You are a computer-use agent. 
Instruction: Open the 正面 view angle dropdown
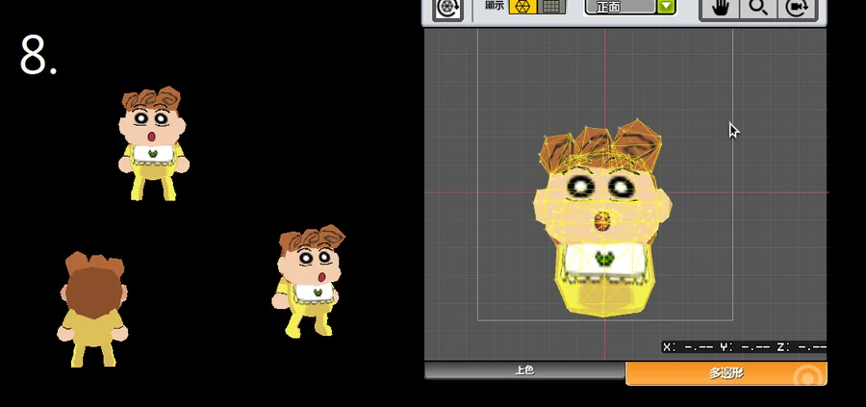click(621, 7)
